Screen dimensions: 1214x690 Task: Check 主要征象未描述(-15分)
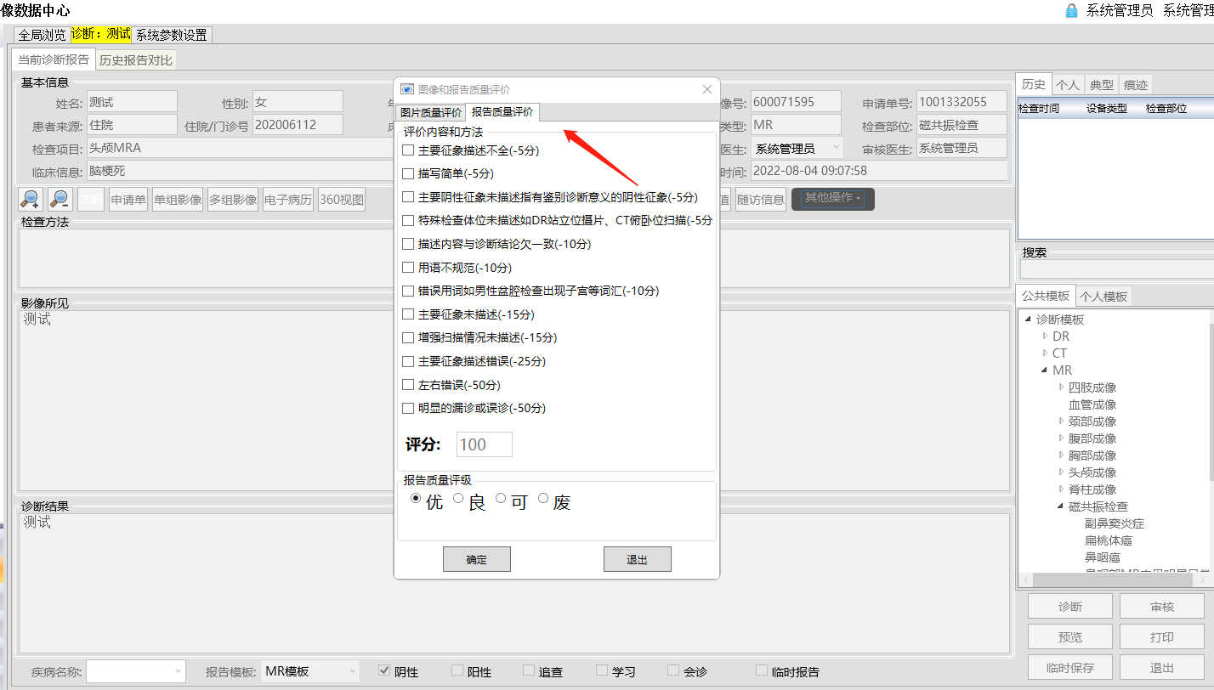pyautogui.click(x=408, y=314)
